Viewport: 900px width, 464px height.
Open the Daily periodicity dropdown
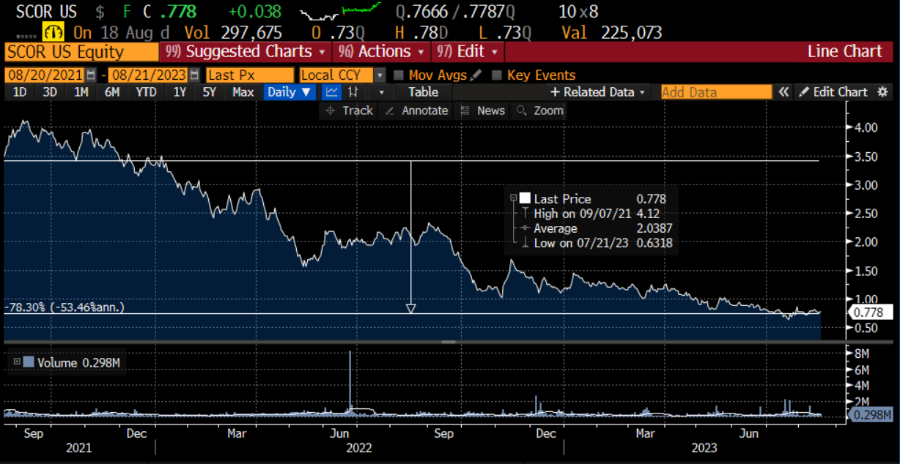289,92
